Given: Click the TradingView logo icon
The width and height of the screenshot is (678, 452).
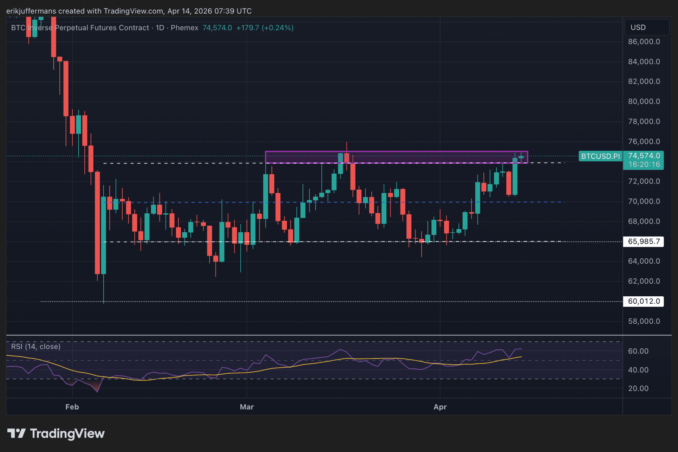Looking at the screenshot, I should point(17,433).
